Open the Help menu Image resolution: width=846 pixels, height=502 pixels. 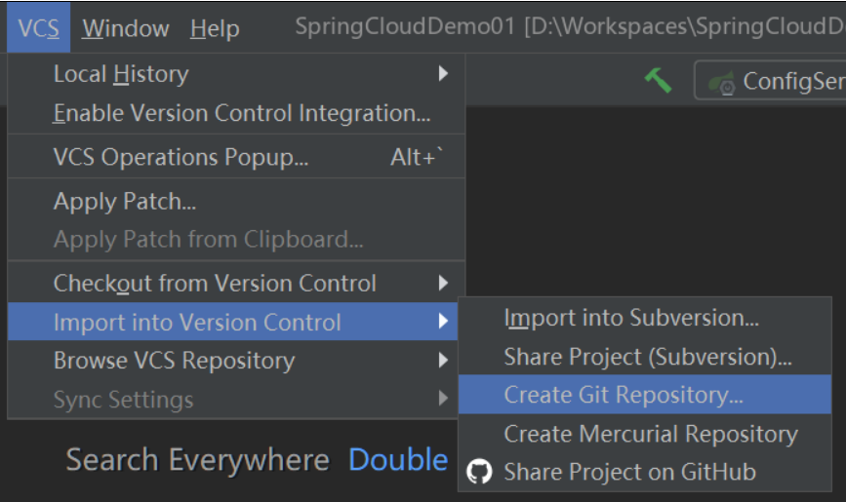215,27
